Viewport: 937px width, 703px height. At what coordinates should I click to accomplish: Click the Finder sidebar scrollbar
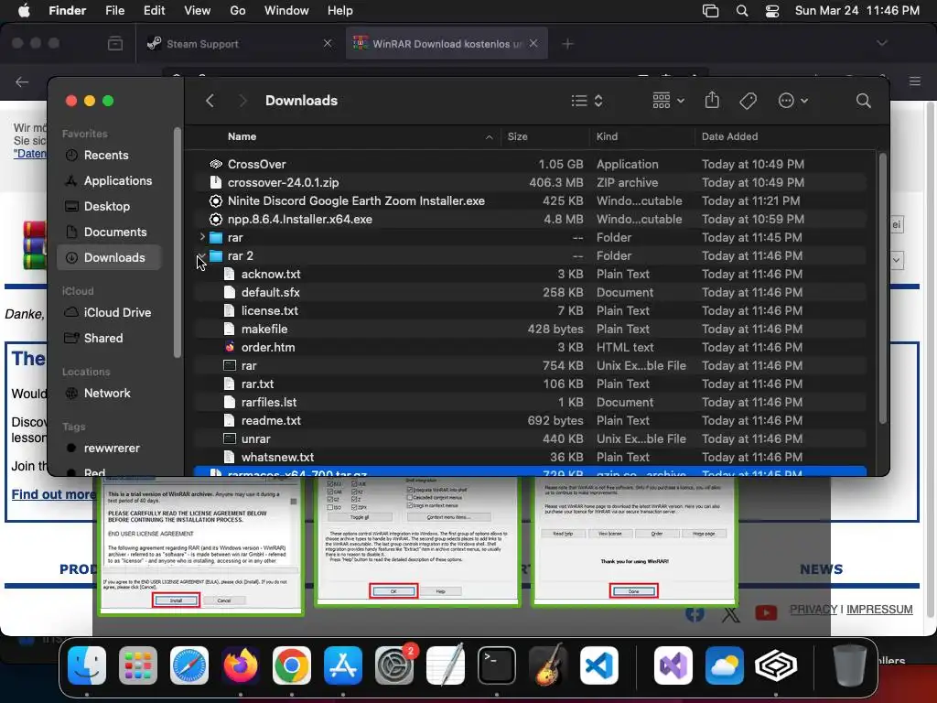(177, 243)
